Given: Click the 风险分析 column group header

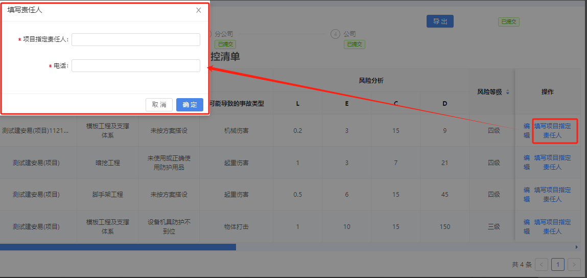Looking at the screenshot, I should (371, 81).
